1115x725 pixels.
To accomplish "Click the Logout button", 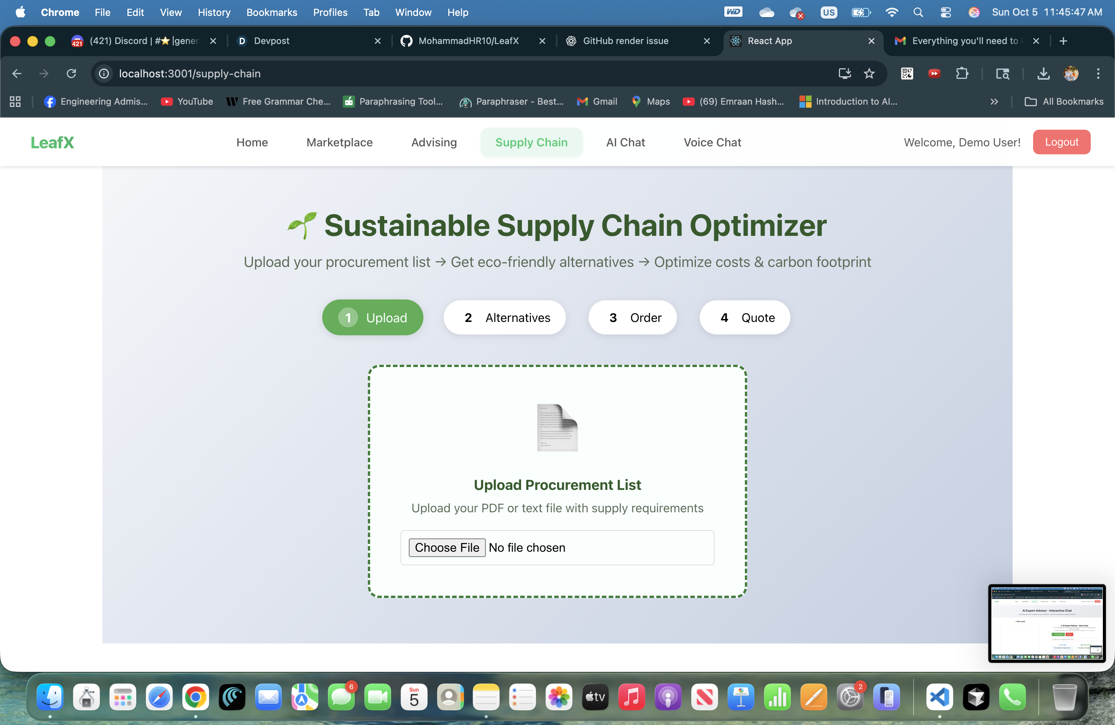I will pos(1061,142).
